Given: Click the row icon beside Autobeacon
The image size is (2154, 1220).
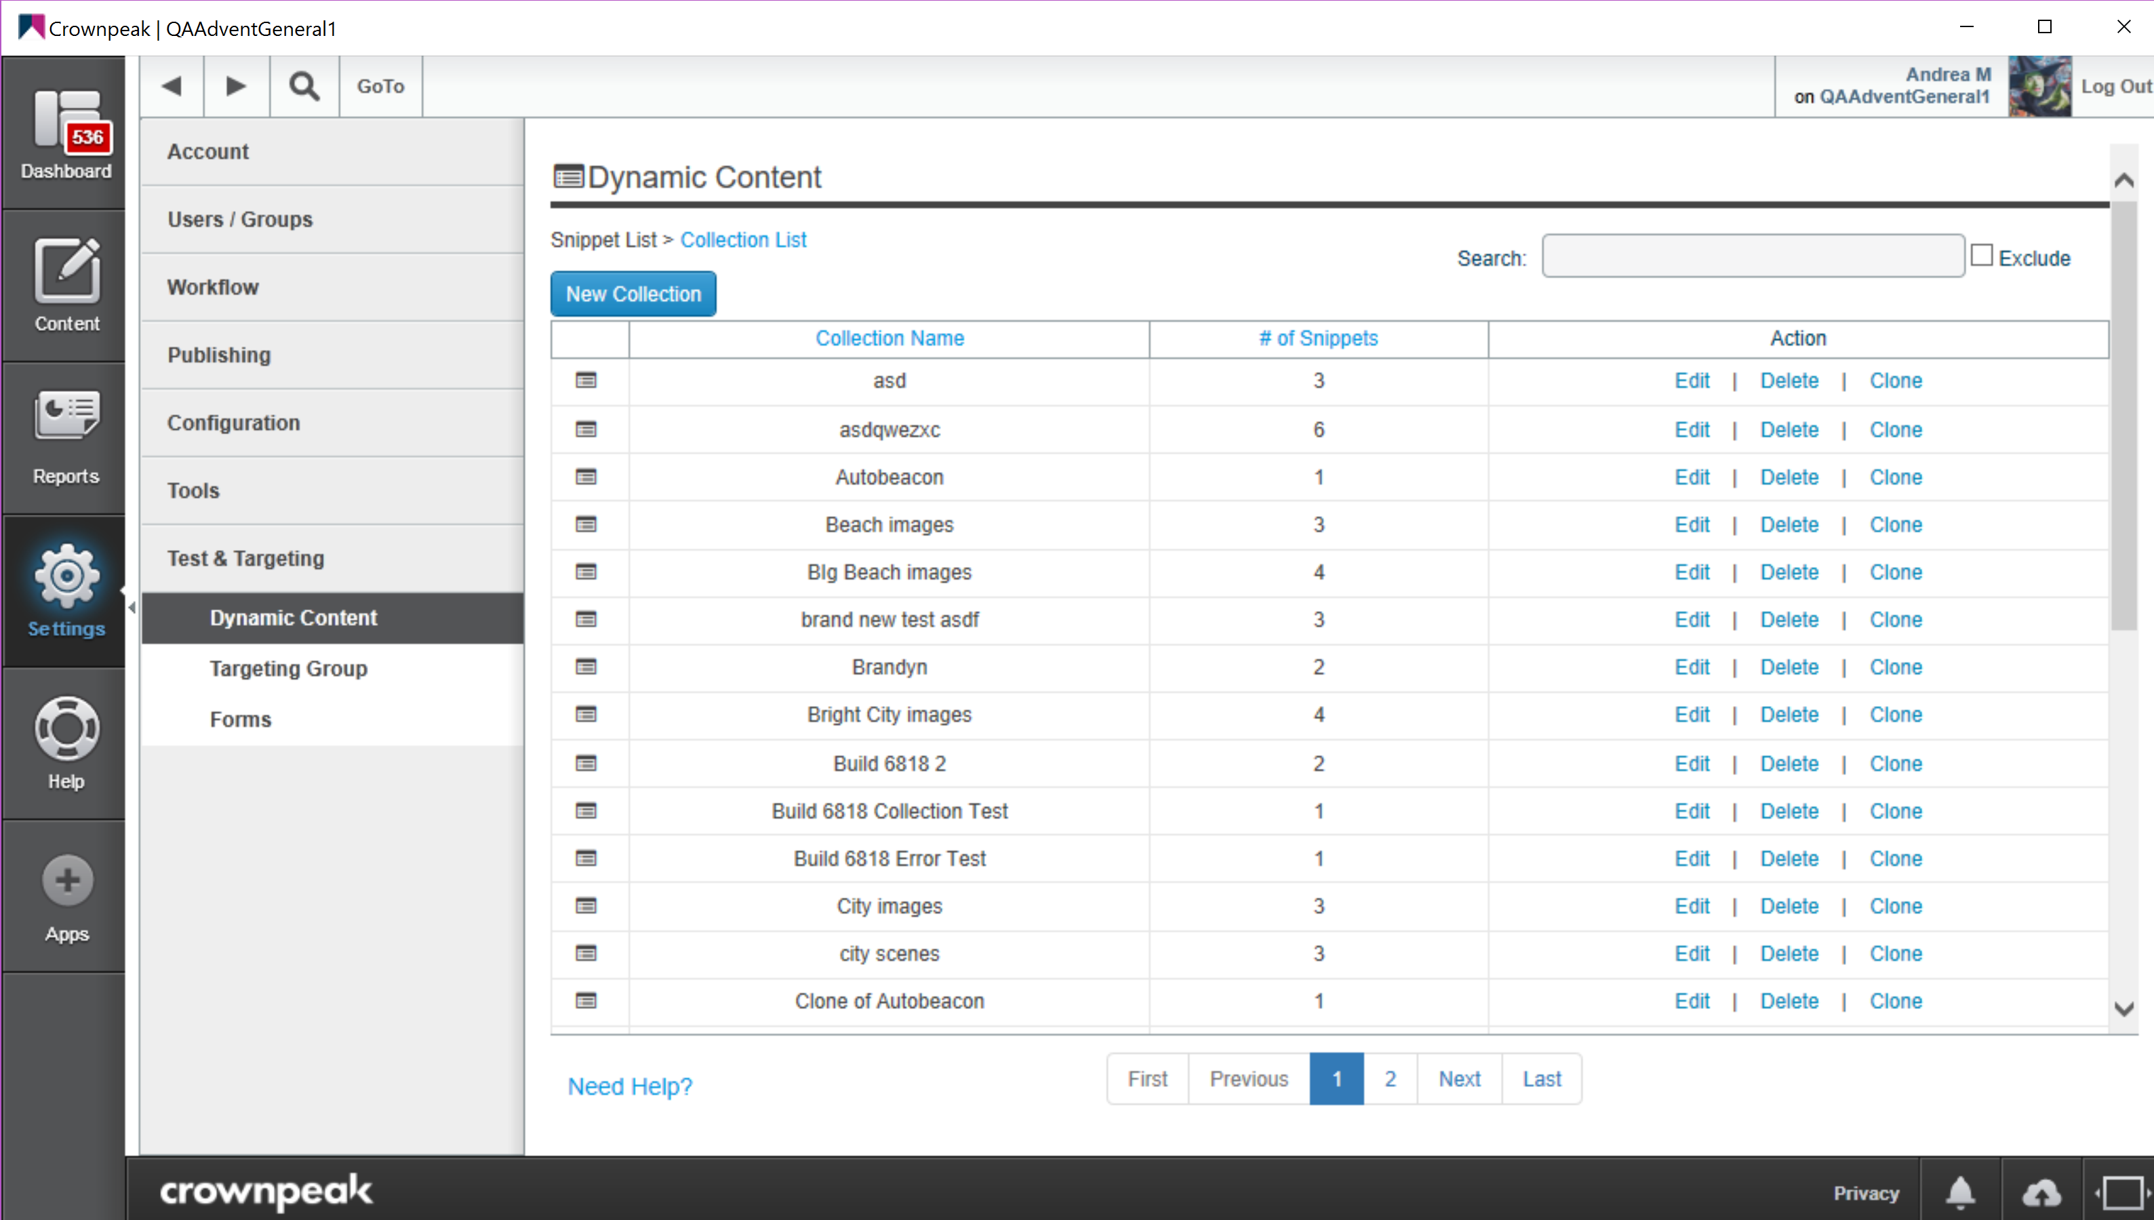Looking at the screenshot, I should 586,477.
